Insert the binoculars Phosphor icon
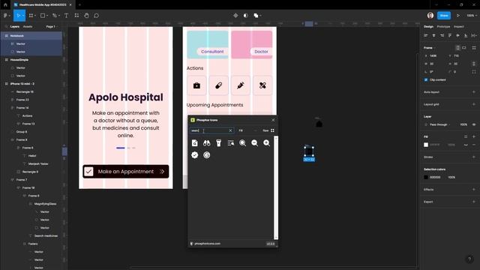 coord(207,143)
